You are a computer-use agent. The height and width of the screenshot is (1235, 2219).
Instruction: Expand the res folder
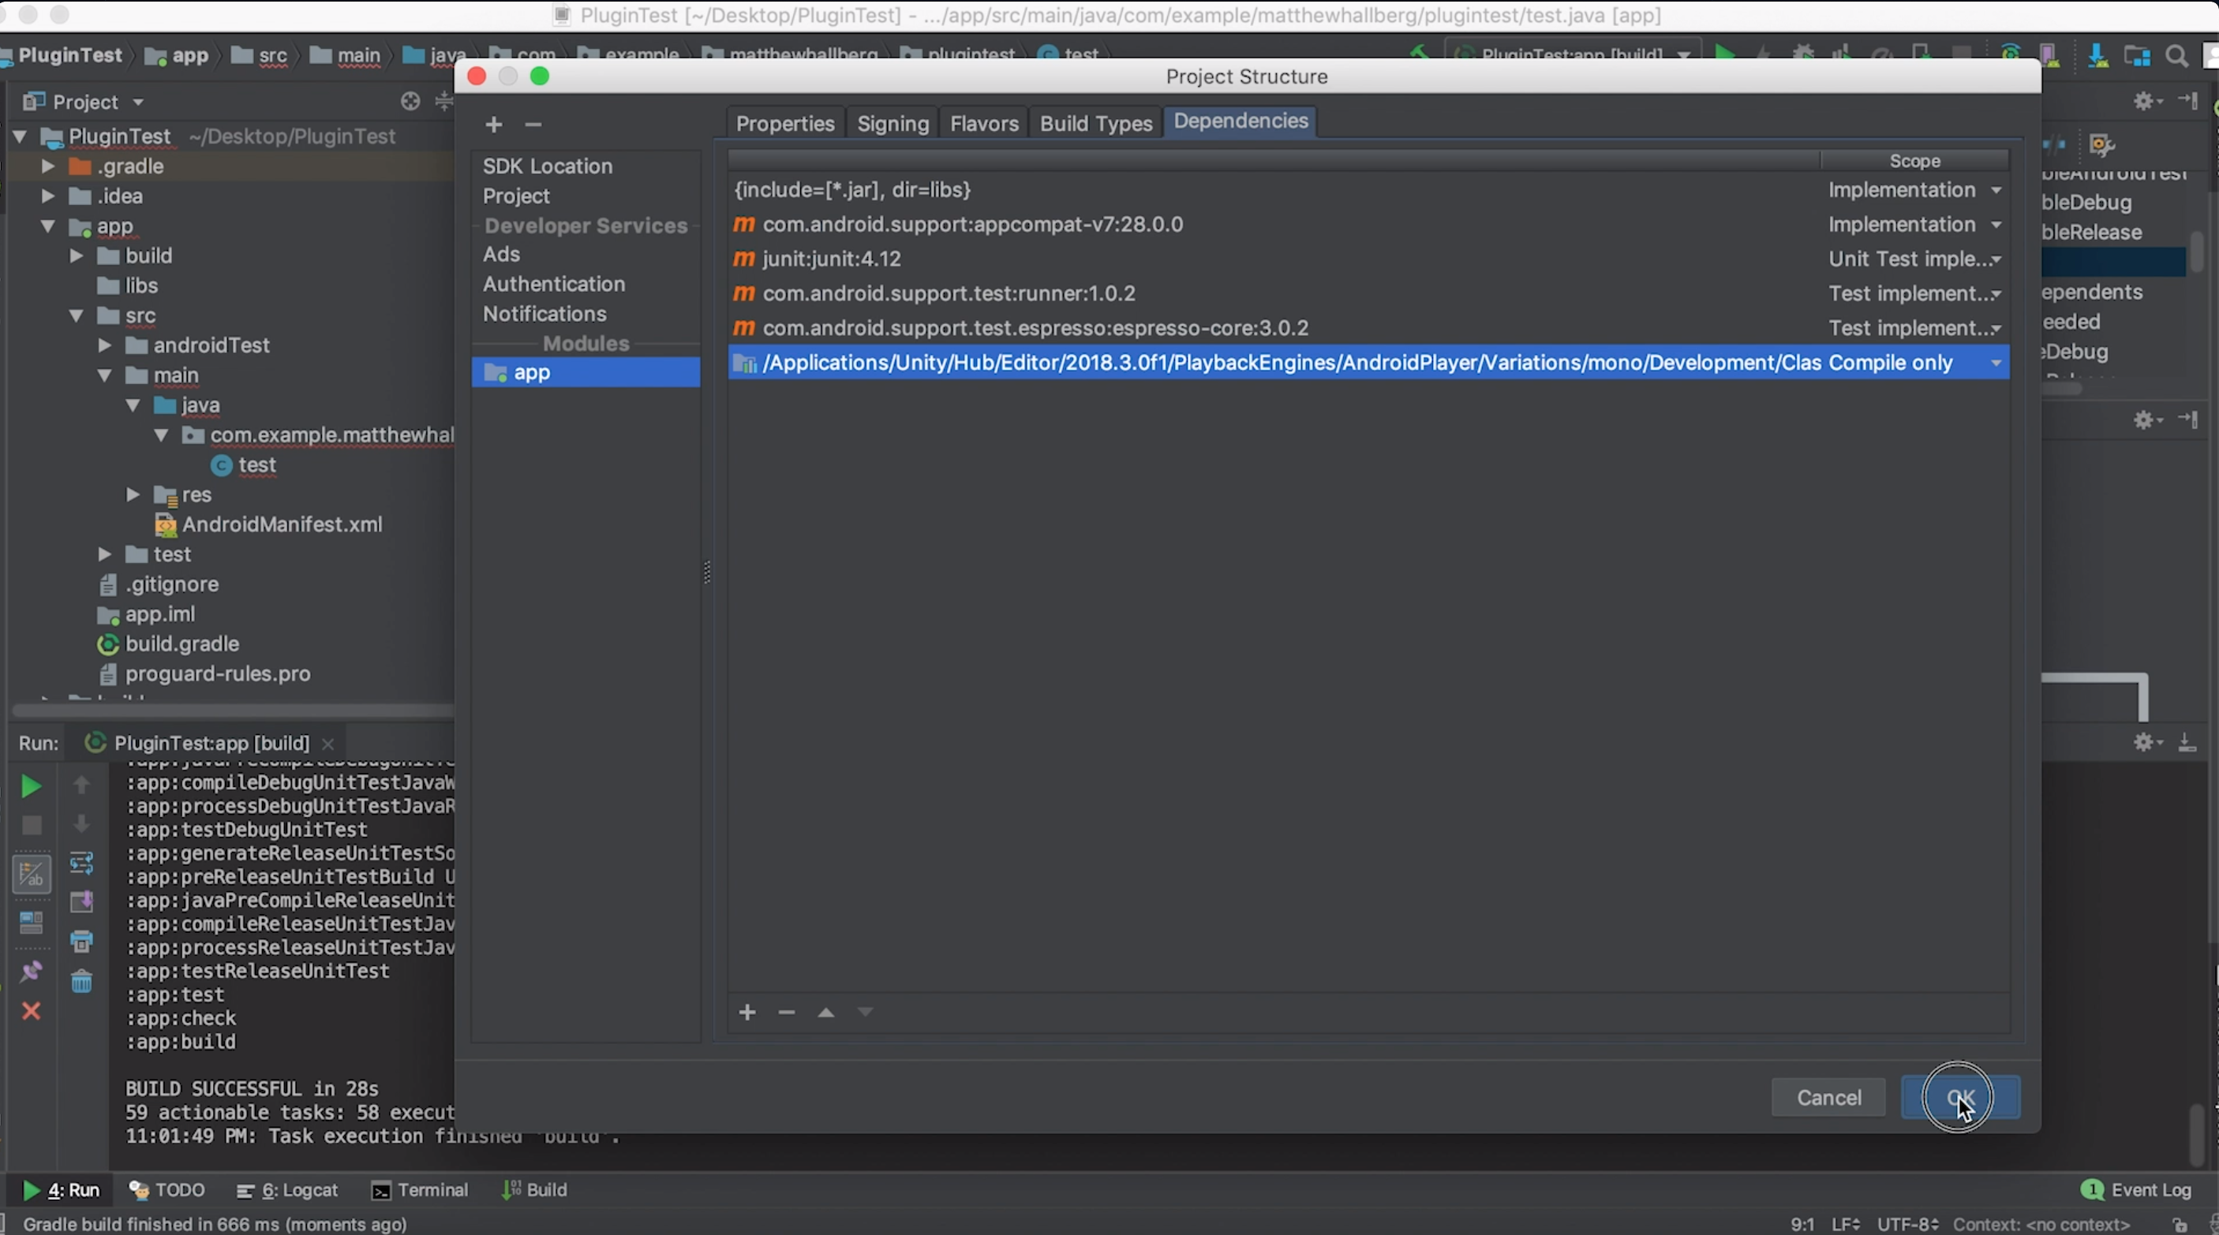[133, 494]
